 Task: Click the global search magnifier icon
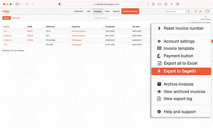pos(189,12)
